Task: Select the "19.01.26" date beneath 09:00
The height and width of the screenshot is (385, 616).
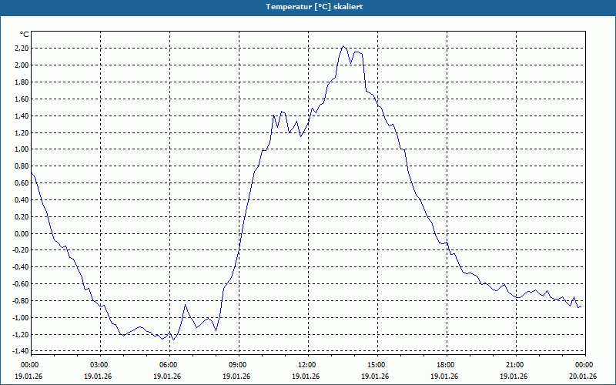Action: point(236,377)
